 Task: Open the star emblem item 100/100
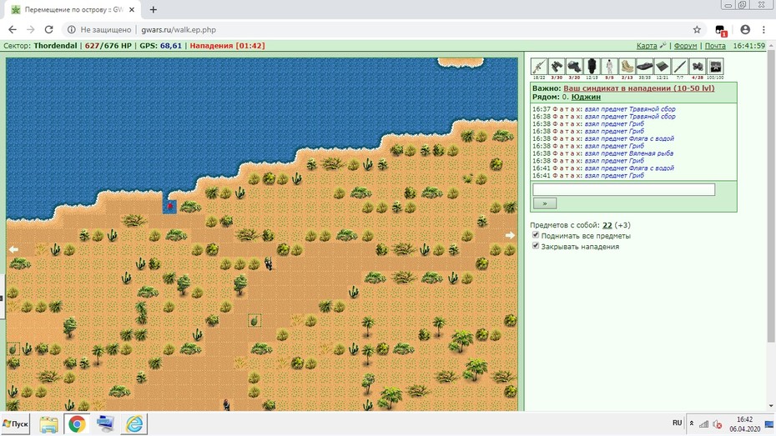(x=715, y=66)
